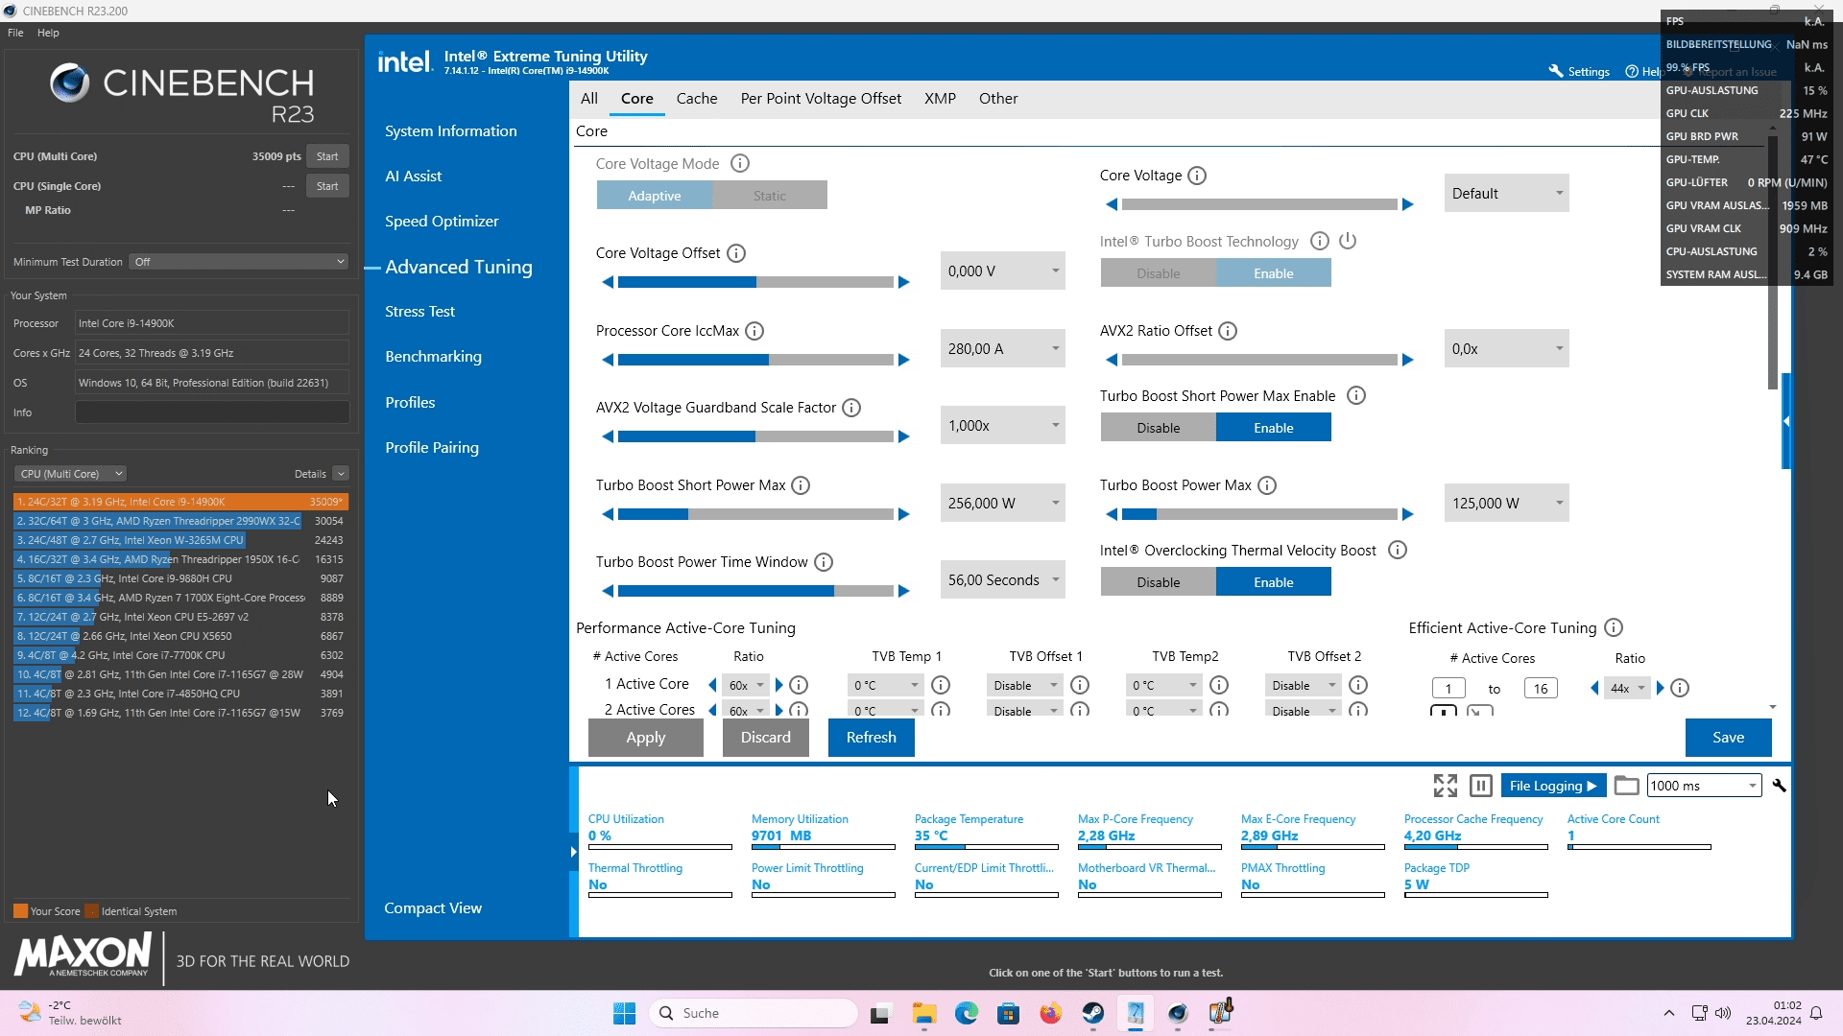
Task: Open the 125,000 W Turbo Boost Power Max dropdown
Action: coord(1507,504)
